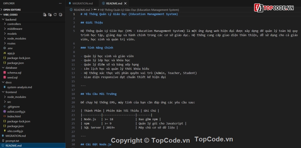Select the README.md editor tab
This screenshot has height=148, width=301.
114,3
